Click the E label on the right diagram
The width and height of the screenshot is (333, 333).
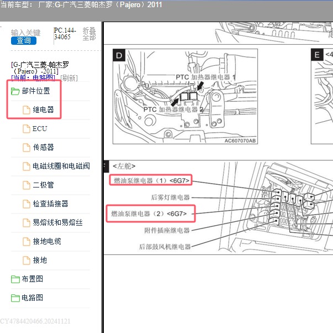click(317, 55)
